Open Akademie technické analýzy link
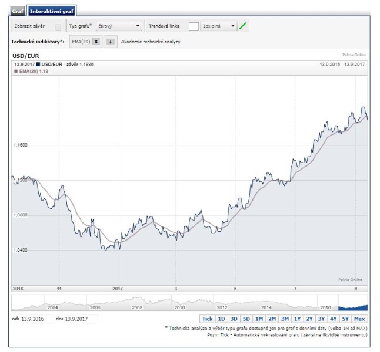The width and height of the screenshot is (380, 352). 151,42
